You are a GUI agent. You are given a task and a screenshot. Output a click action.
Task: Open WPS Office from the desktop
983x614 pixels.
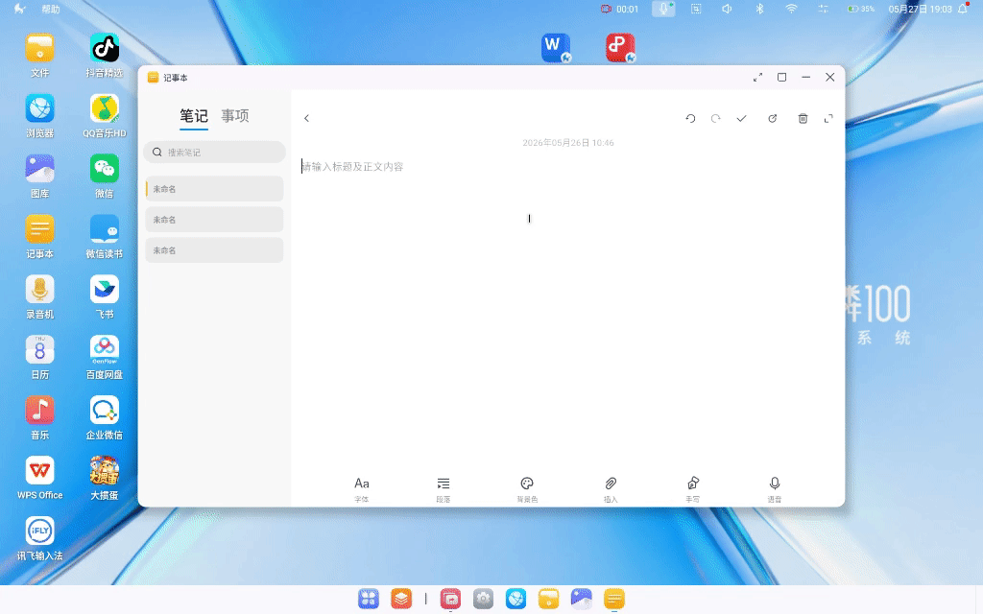(x=39, y=478)
